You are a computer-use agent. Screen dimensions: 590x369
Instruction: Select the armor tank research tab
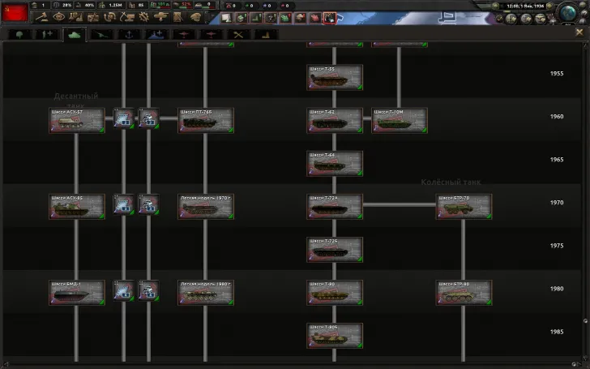74,35
